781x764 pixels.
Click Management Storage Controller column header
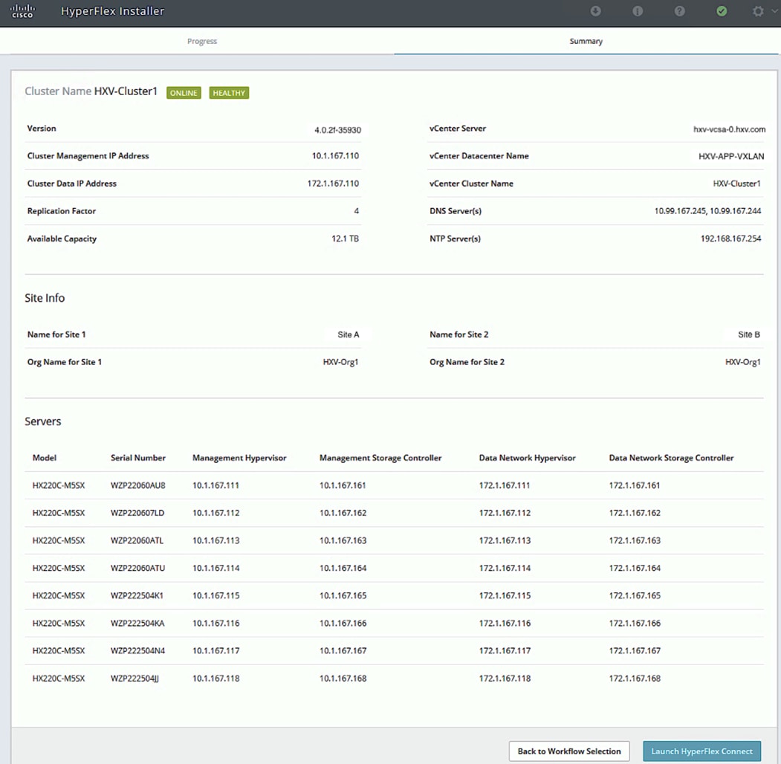click(380, 458)
